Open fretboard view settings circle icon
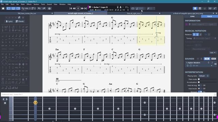218x122 pixels. tap(5, 103)
